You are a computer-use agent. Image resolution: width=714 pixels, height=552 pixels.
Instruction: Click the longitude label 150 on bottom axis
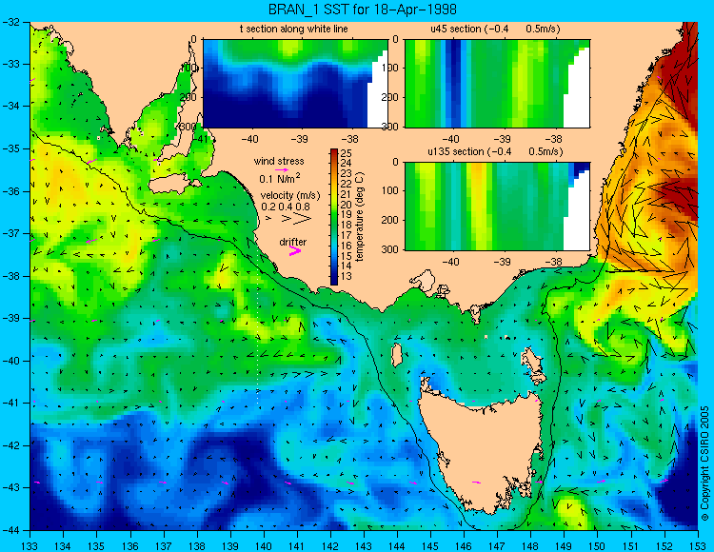(598, 546)
